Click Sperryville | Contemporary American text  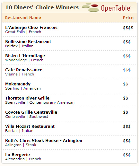pyautogui.click(x=40, y=102)
